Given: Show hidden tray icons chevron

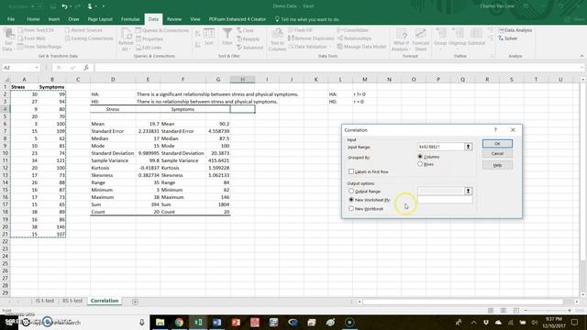Looking at the screenshot, I should 473,322.
